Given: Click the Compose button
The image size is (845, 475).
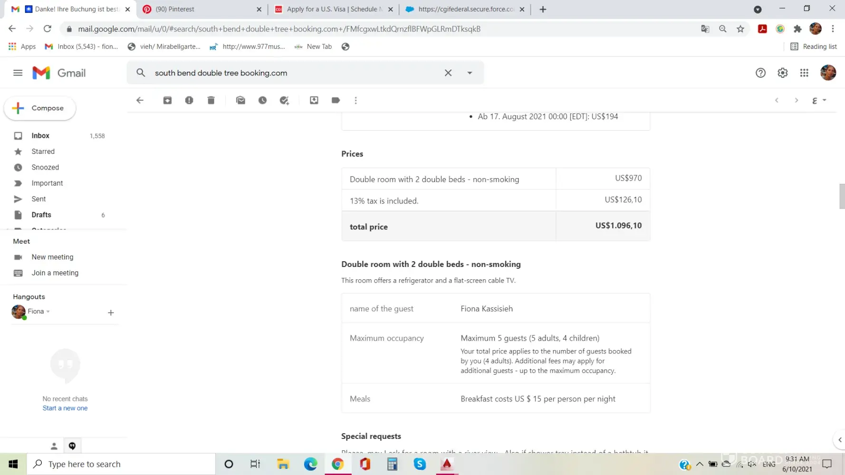Looking at the screenshot, I should click(40, 108).
